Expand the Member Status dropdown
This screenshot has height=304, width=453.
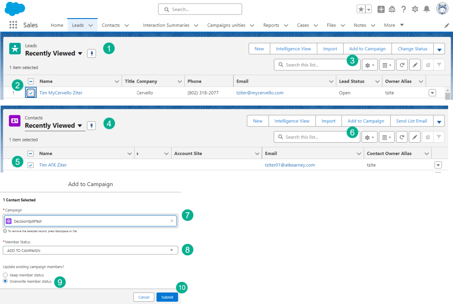(x=90, y=250)
